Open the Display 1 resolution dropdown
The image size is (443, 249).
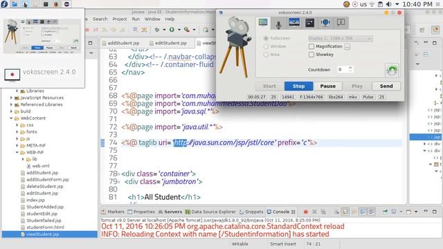(x=340, y=38)
